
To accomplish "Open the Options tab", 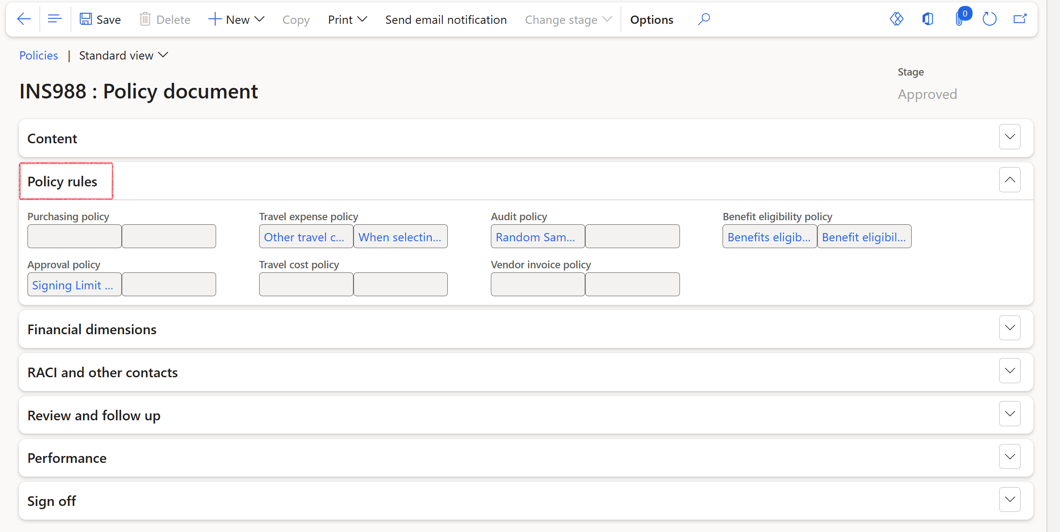I will pyautogui.click(x=652, y=19).
